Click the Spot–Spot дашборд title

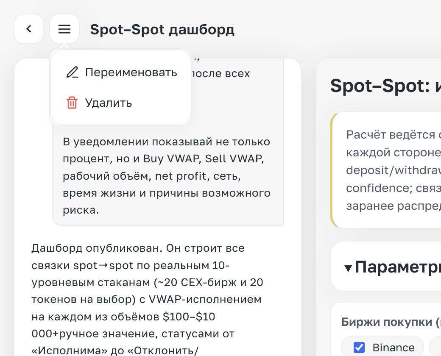(162, 30)
